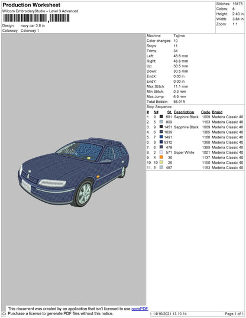Click the Machine value 'Tajima'
This screenshot has height=318, width=246.
[179, 35]
